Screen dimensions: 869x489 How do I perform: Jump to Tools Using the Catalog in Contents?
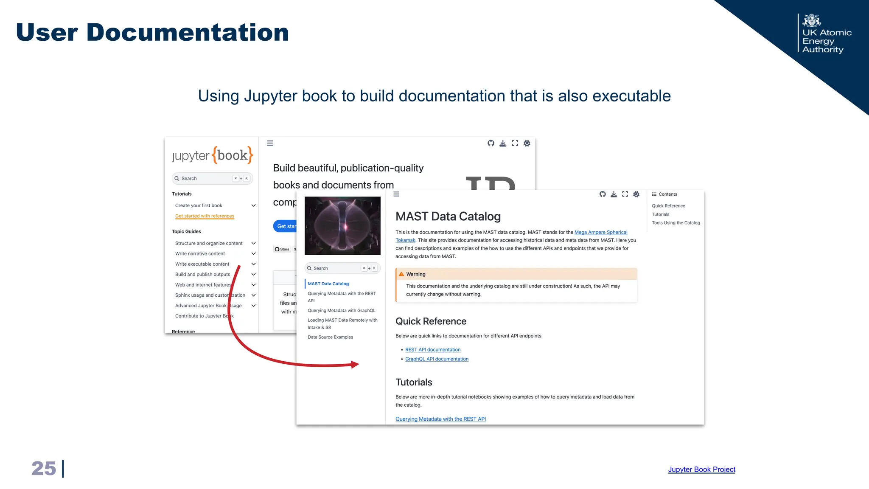676,223
